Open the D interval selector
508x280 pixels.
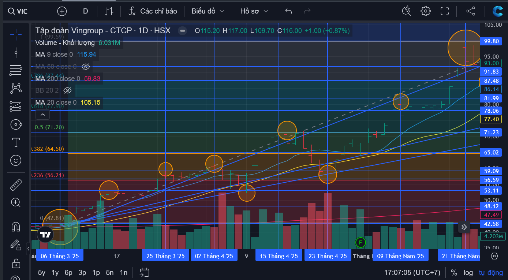click(x=86, y=11)
